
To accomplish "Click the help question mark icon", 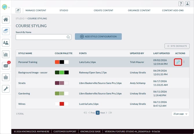I will tap(181, 4).
